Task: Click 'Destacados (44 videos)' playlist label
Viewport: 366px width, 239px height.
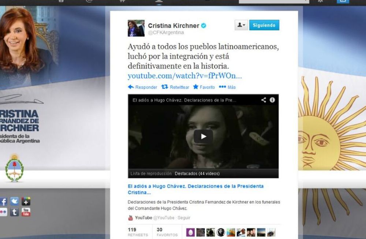Action: point(197,173)
